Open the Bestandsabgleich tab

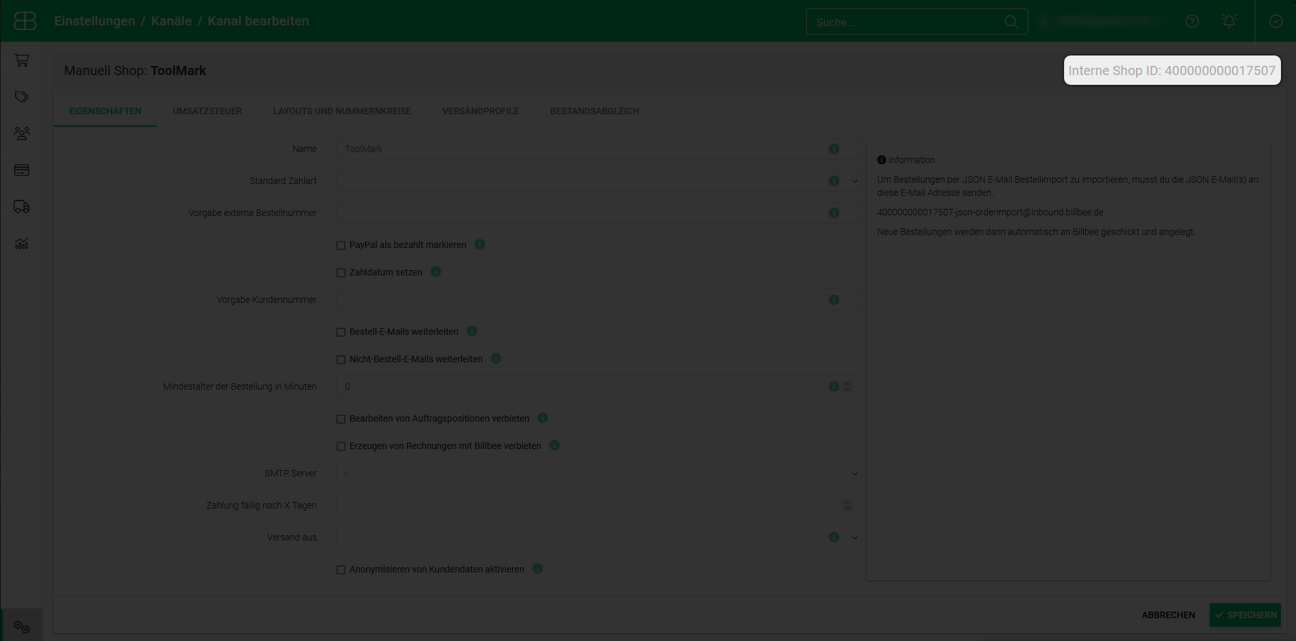tap(594, 111)
